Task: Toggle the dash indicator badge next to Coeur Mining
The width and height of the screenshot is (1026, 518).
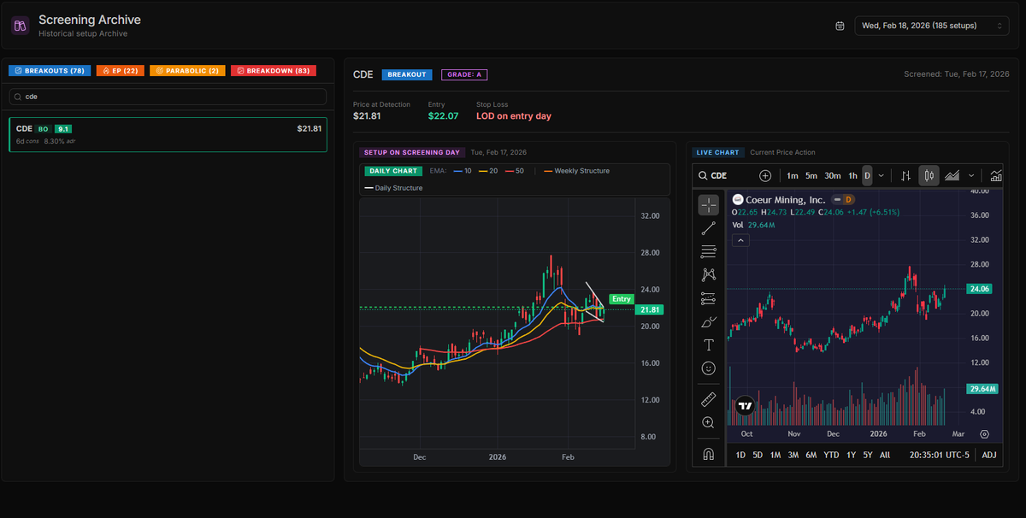Action: click(838, 199)
